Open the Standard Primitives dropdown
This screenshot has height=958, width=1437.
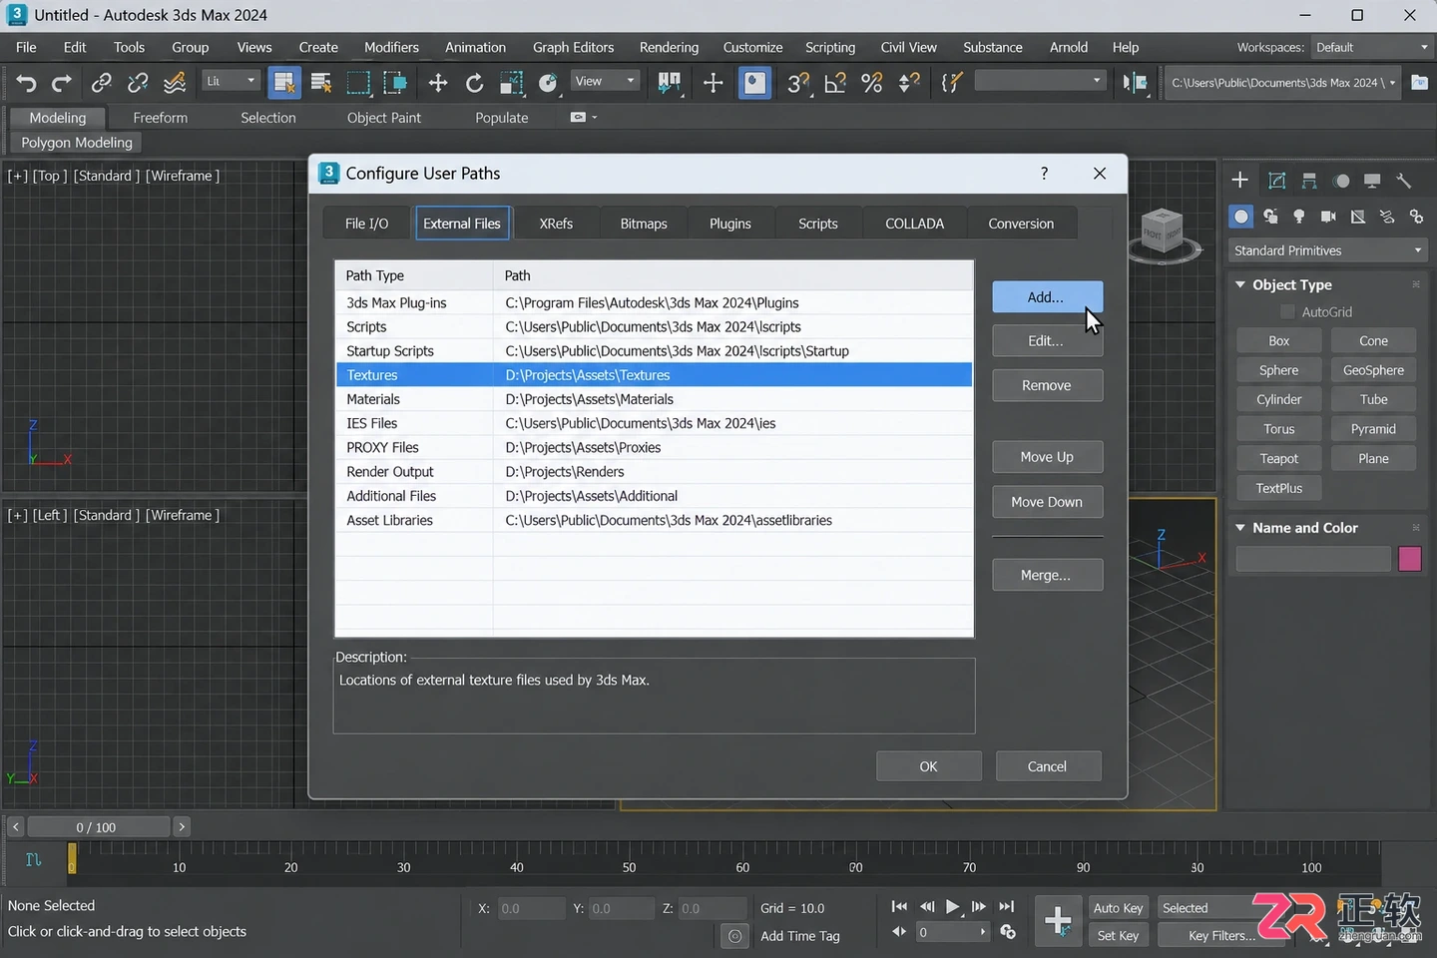pyautogui.click(x=1328, y=250)
